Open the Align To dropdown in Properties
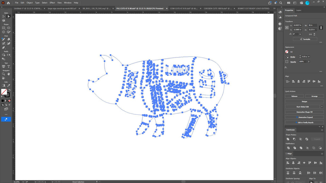326x183 pixels. (x=288, y=82)
